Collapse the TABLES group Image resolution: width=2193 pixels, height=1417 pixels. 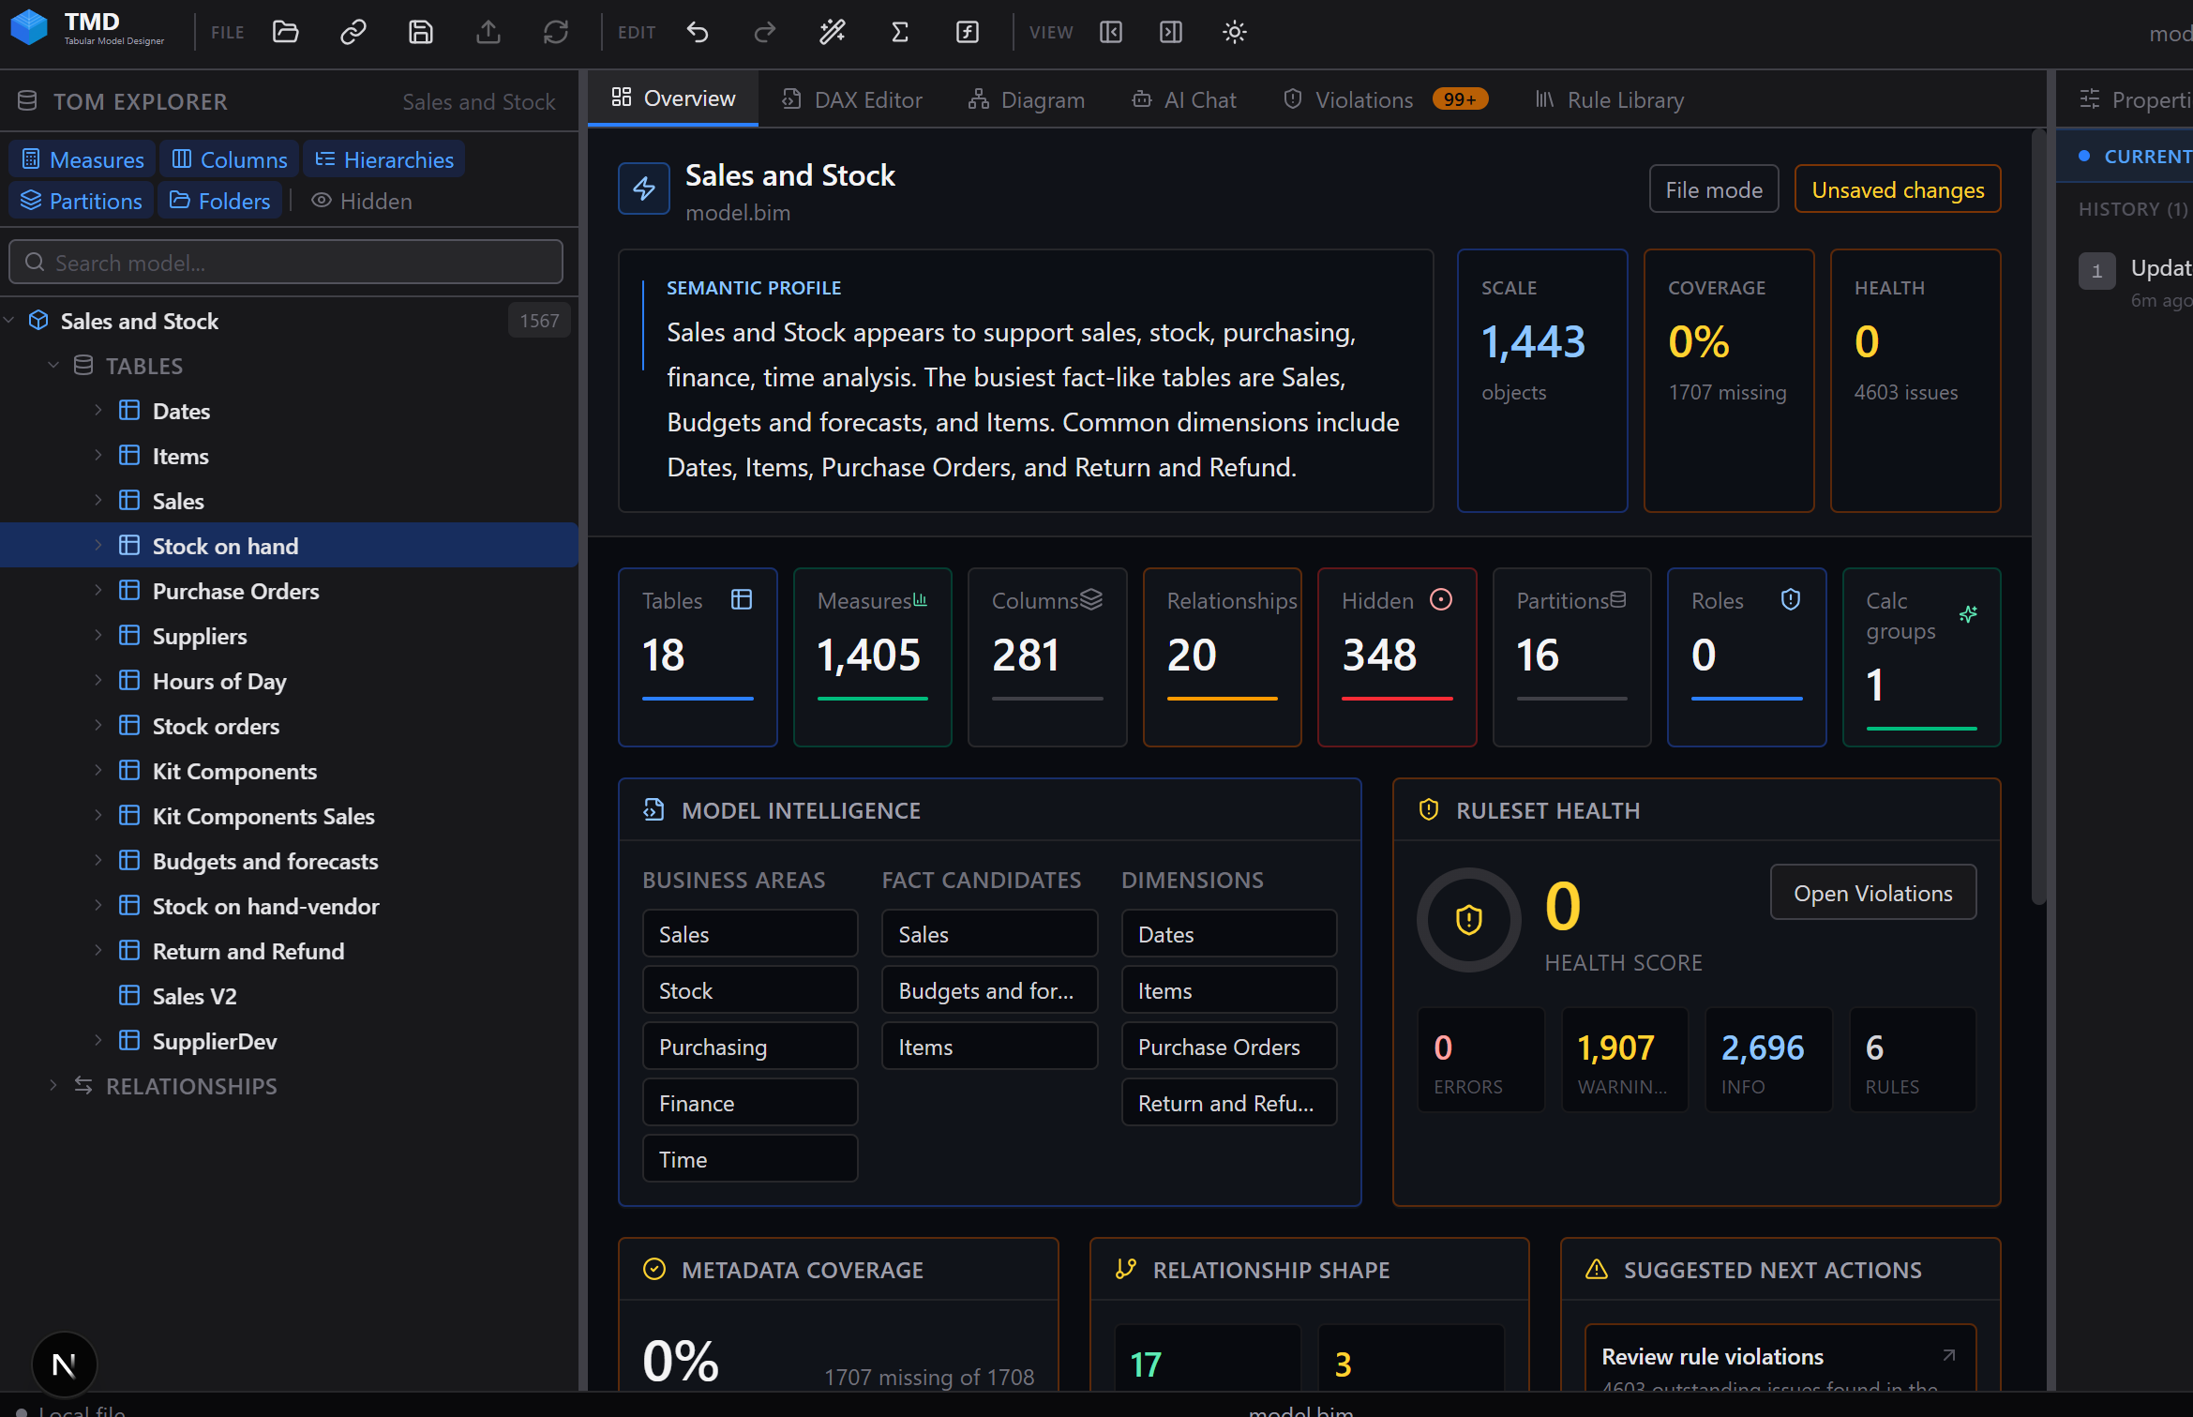click(53, 366)
